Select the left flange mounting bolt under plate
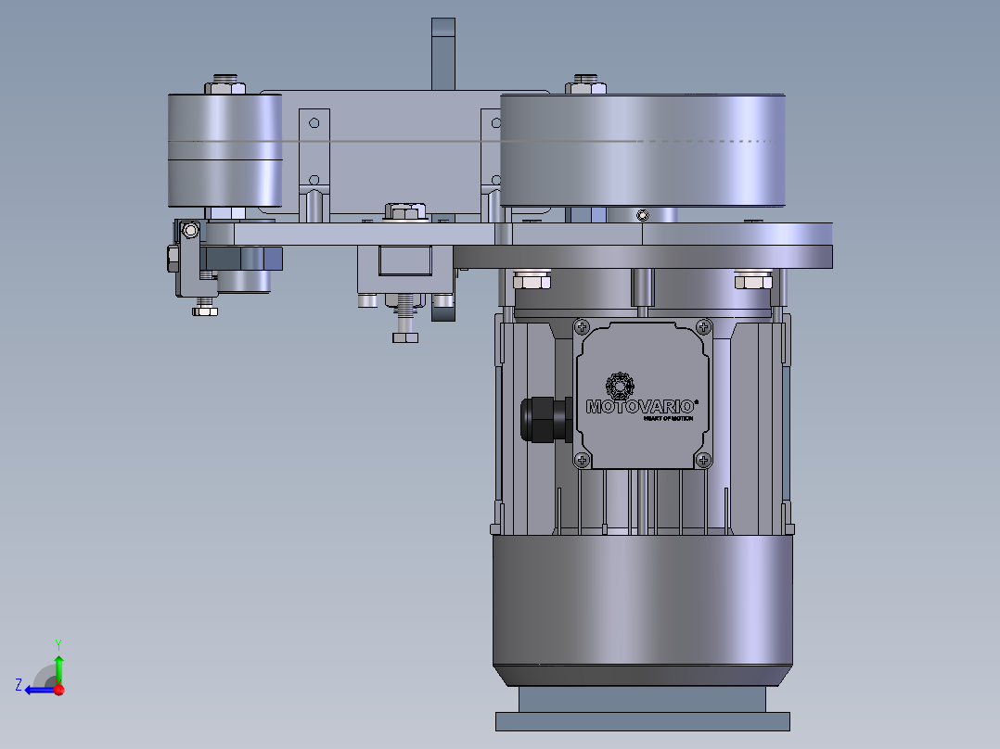Image resolution: width=1000 pixels, height=749 pixels. 532,281
